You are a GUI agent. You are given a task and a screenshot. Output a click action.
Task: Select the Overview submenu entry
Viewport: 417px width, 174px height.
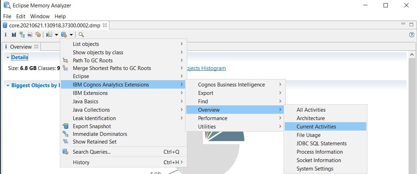click(235, 110)
